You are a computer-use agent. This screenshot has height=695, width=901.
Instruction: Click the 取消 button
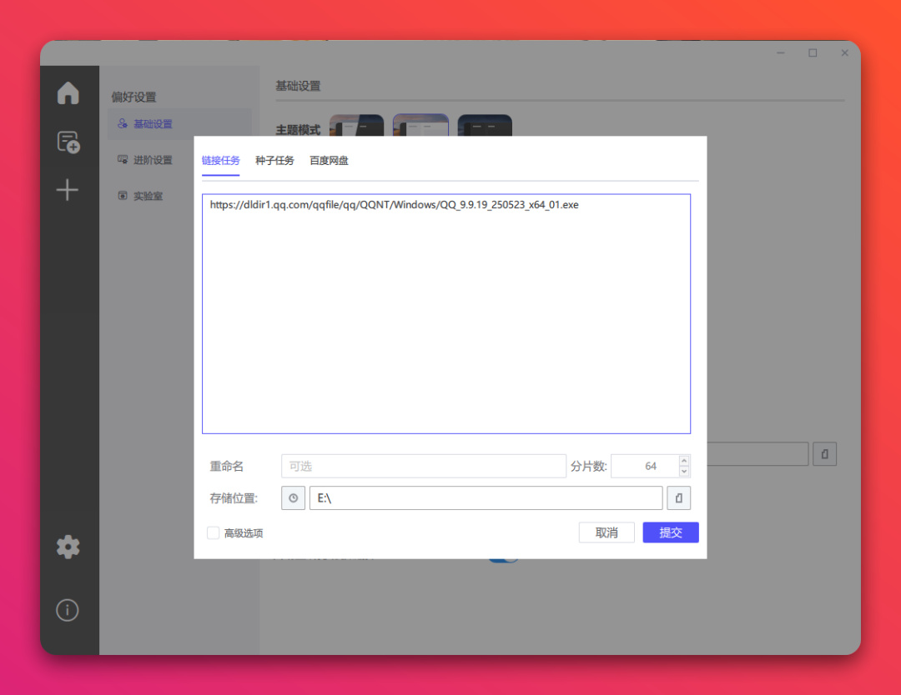607,532
